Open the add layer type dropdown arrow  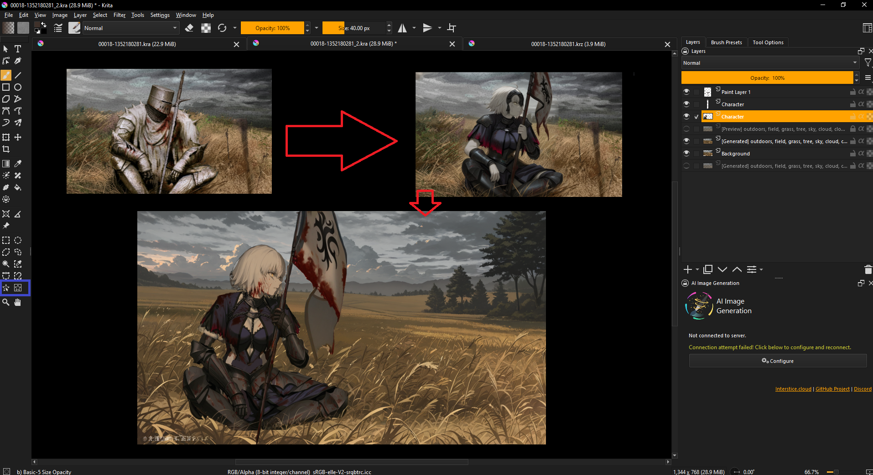click(697, 269)
